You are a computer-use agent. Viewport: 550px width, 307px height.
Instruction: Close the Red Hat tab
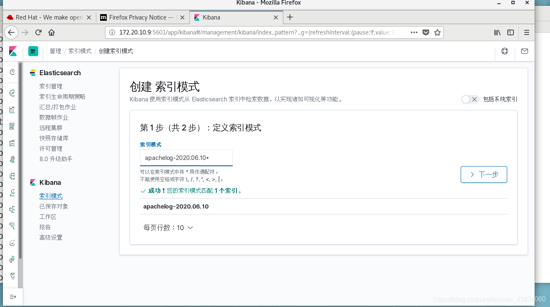[89, 17]
